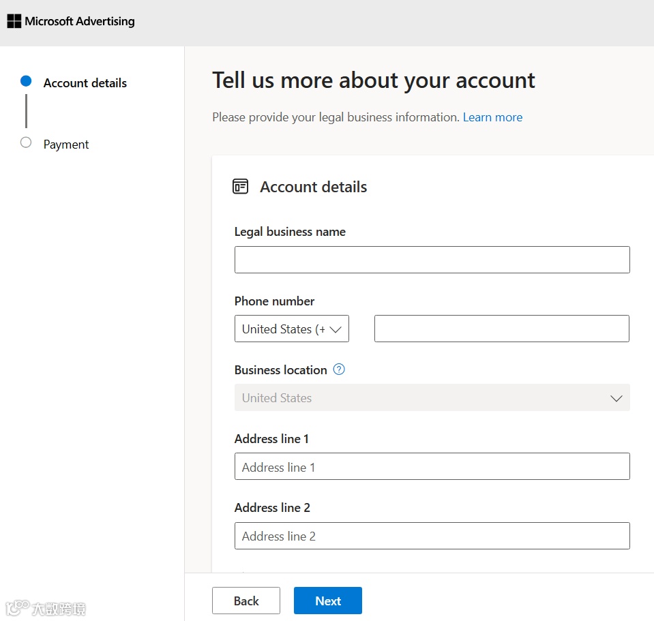The width and height of the screenshot is (654, 621).
Task: Click the phone country code chevron arrow
Action: coord(335,329)
